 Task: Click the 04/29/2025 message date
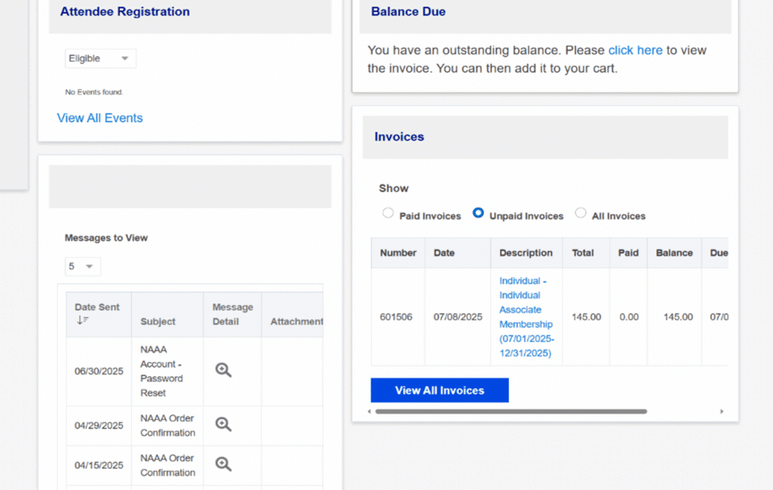tap(99, 425)
